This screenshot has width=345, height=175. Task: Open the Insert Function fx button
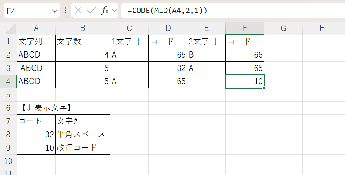point(105,10)
